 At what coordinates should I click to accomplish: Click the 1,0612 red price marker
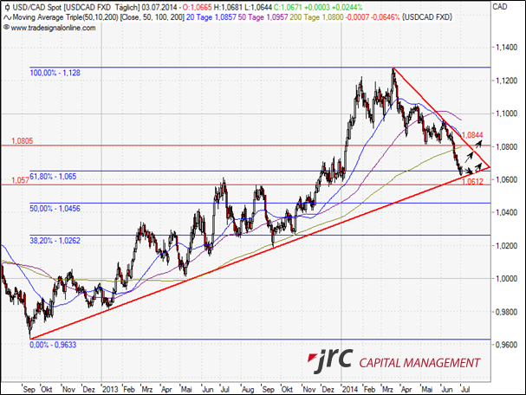pos(472,183)
